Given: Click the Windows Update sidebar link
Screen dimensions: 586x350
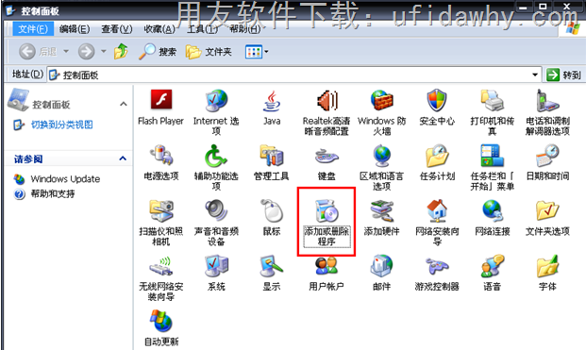Looking at the screenshot, I should coord(65,179).
